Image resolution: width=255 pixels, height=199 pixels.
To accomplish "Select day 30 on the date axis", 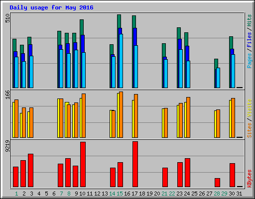I will [232, 194].
